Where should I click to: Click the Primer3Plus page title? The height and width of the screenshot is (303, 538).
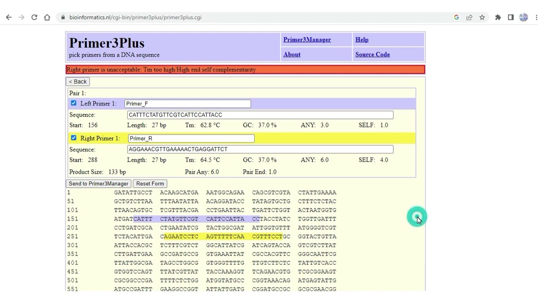[x=107, y=43]
